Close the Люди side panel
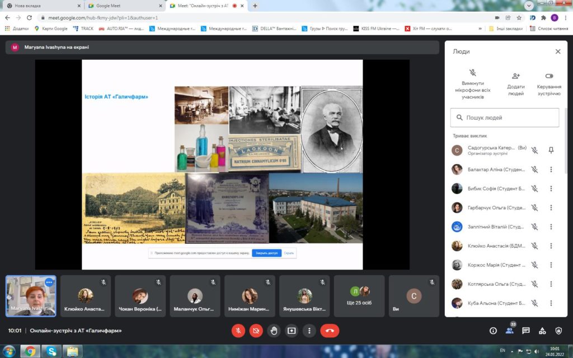Screen dimensions: 573x358 point(558,51)
